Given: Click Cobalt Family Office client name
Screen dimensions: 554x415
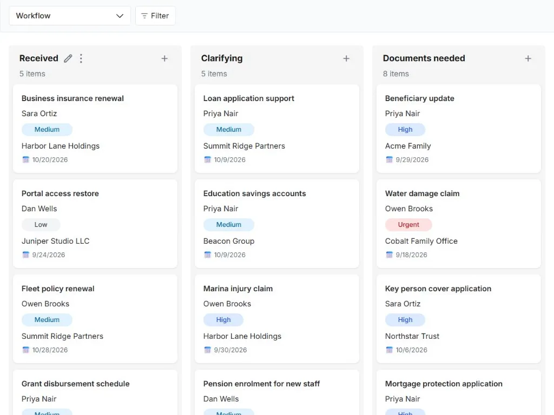Looking at the screenshot, I should (421, 241).
